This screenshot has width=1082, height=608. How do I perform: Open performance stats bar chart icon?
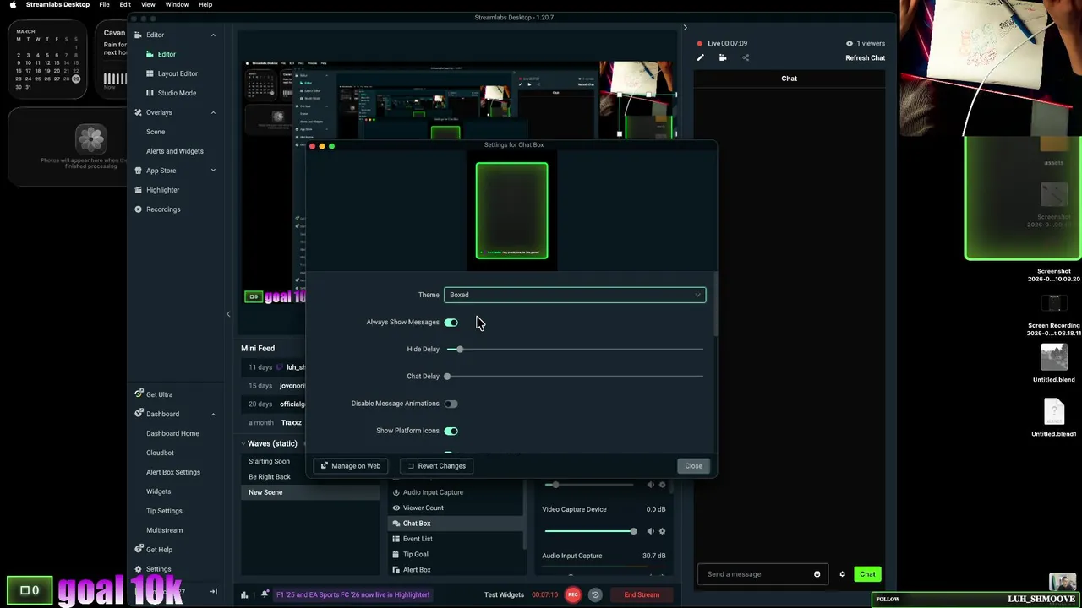(x=244, y=594)
